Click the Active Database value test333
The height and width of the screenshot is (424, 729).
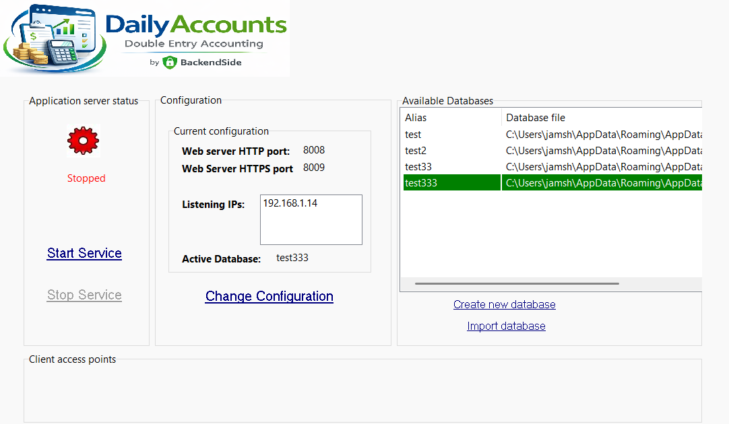tap(292, 257)
